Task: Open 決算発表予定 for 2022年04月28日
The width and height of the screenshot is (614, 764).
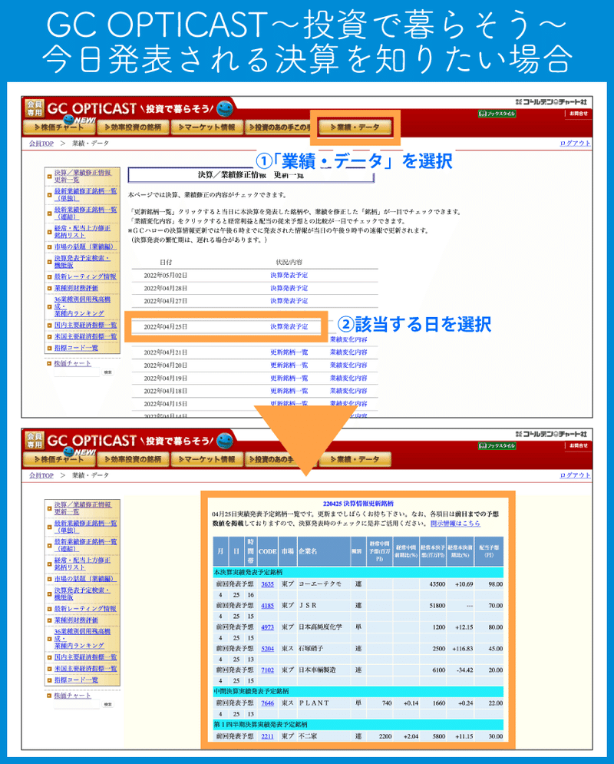Action: tap(289, 289)
